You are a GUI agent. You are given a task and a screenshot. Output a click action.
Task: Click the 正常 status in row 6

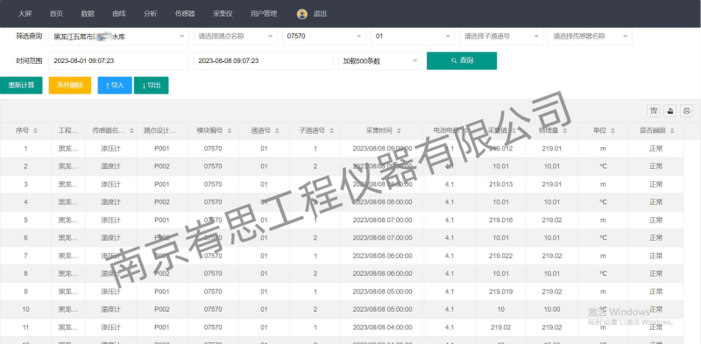655,238
